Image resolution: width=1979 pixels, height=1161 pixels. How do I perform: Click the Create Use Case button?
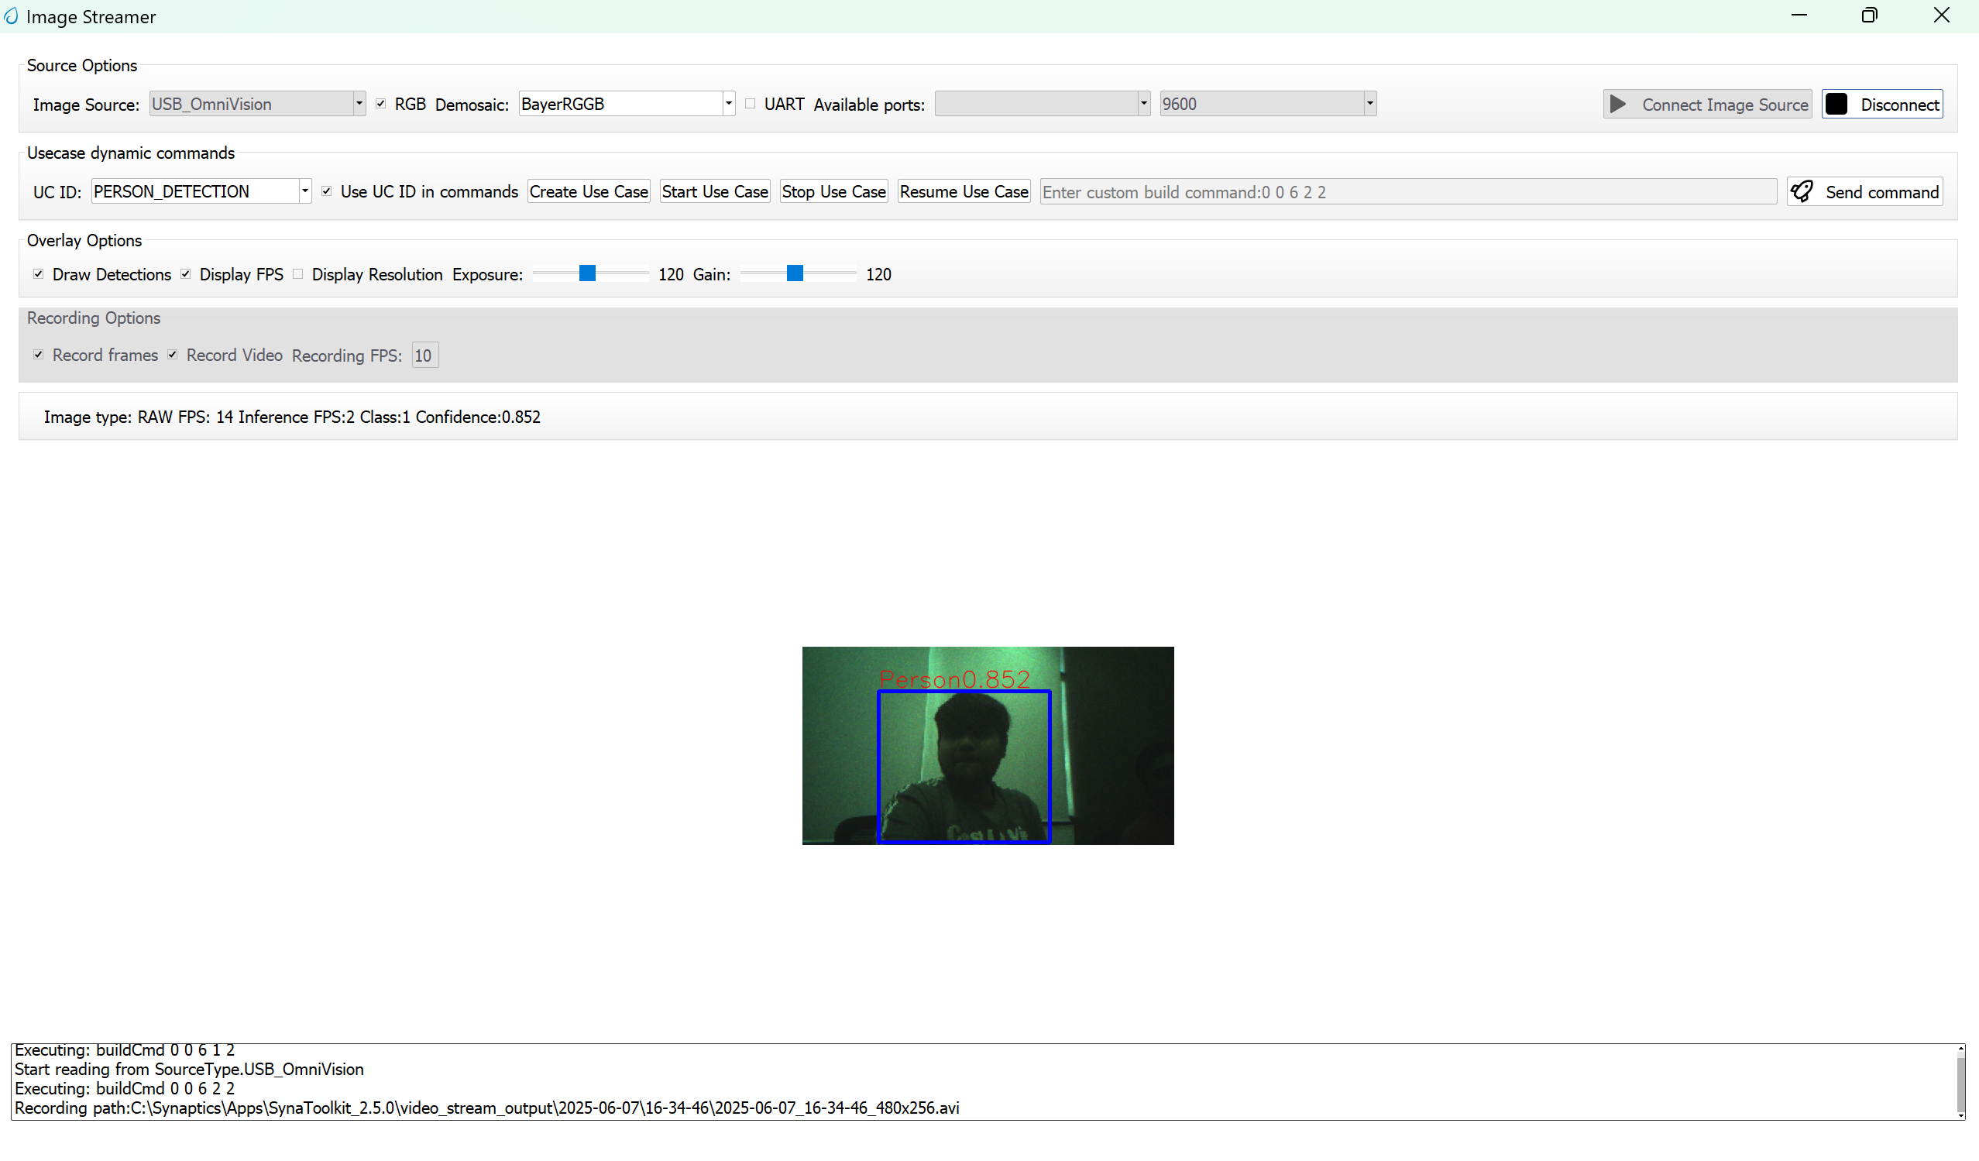tap(588, 191)
